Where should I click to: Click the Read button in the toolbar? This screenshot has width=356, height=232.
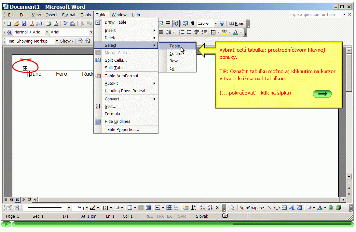pyautogui.click(x=237, y=24)
